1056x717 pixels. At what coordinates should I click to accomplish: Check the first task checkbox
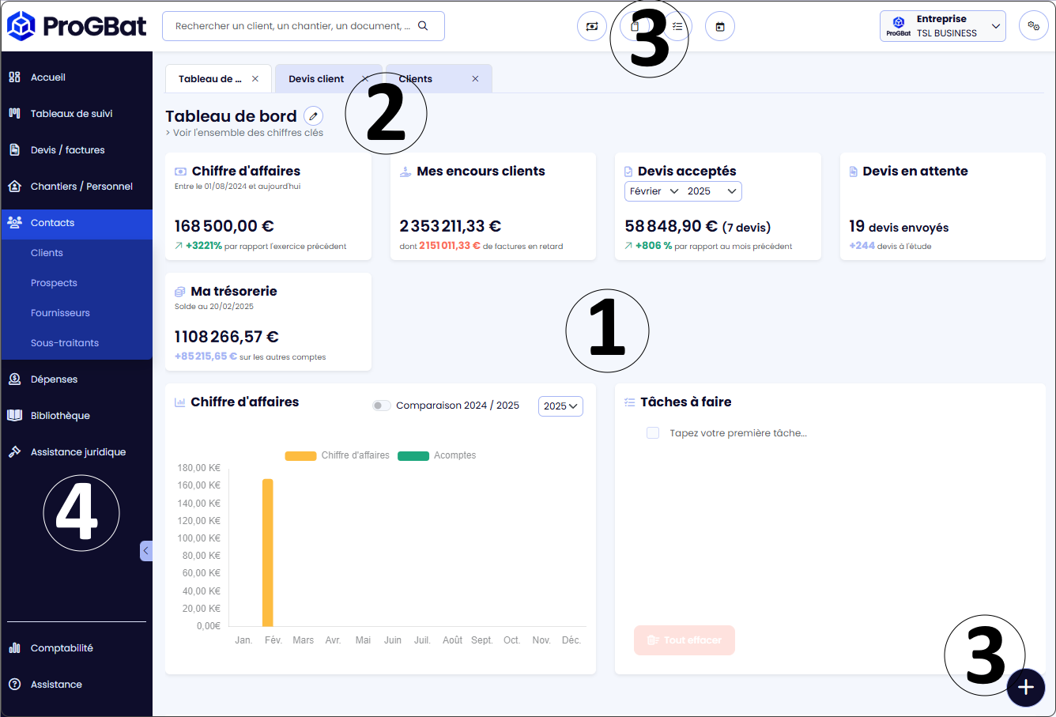click(x=653, y=433)
